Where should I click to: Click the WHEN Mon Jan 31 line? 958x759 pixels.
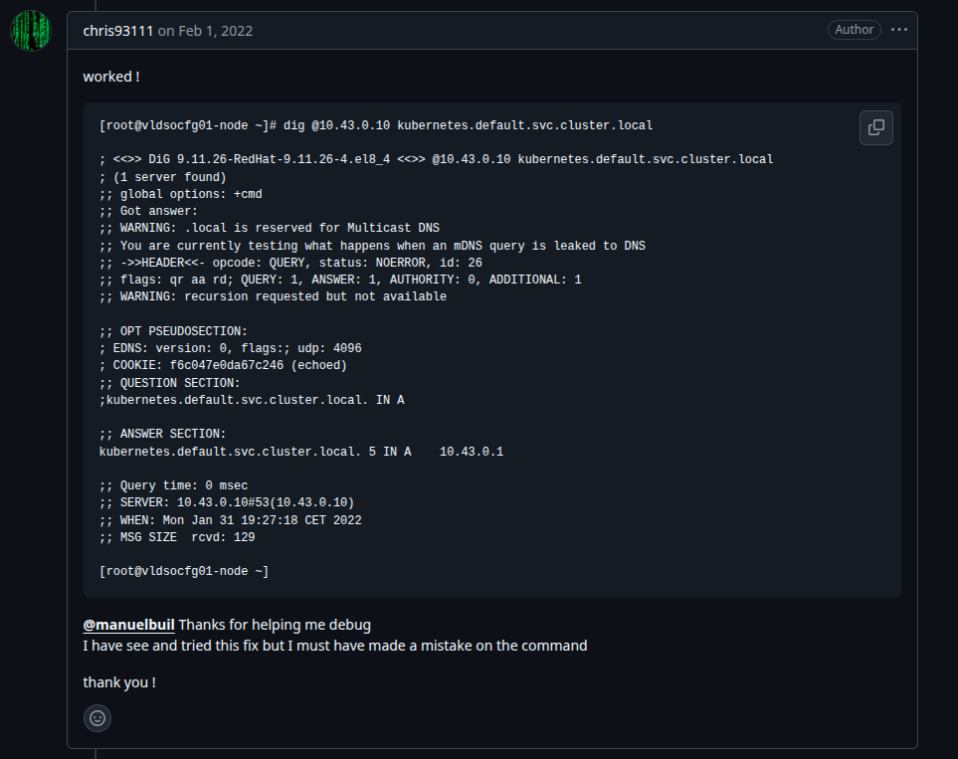231,520
